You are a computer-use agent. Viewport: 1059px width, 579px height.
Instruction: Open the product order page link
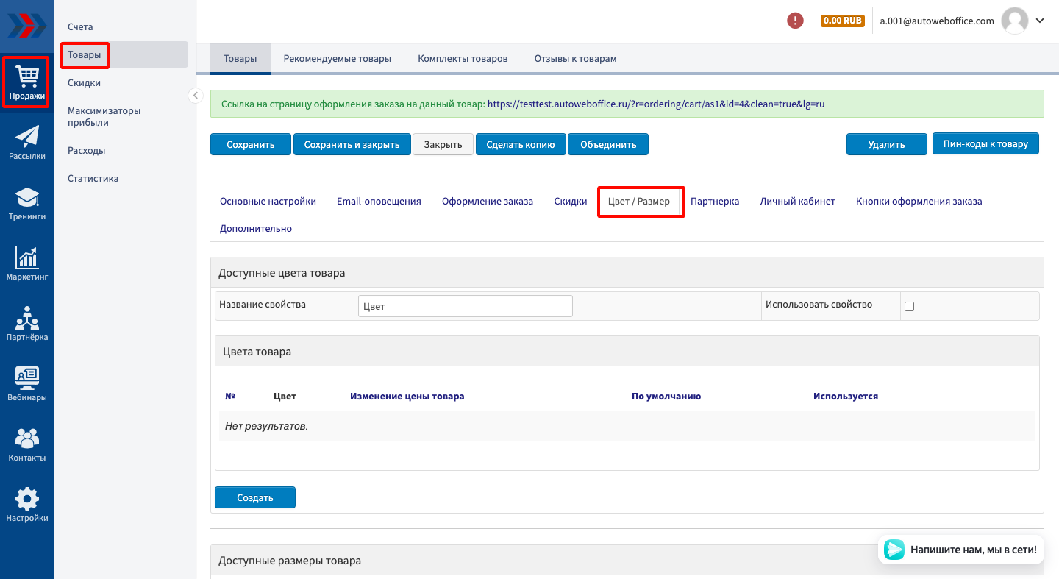click(x=655, y=104)
